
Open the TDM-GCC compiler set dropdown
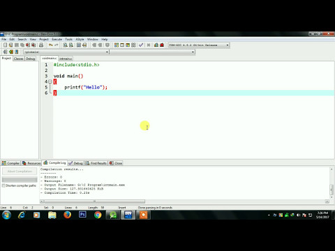click(199, 45)
